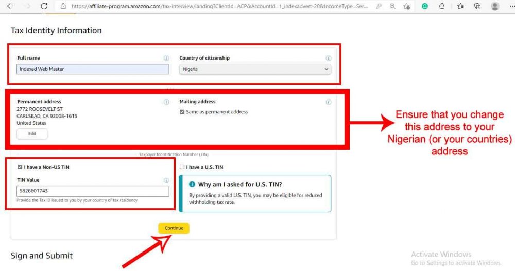This screenshot has width=515, height=271.
Task: Open browser settings and more menu
Action: click(512, 6)
